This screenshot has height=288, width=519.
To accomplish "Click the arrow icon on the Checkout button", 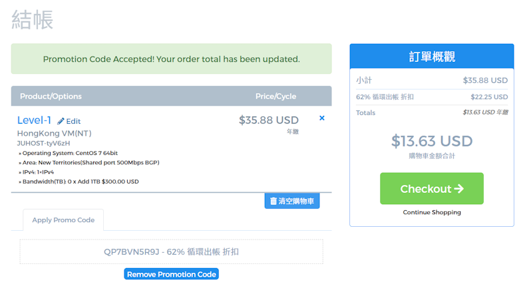I will point(458,189).
